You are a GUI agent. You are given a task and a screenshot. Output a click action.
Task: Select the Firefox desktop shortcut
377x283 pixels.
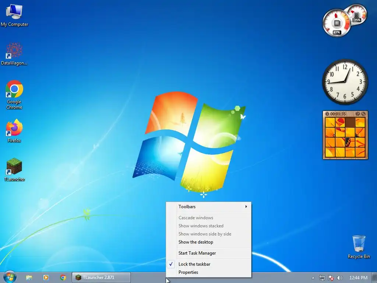tap(14, 131)
